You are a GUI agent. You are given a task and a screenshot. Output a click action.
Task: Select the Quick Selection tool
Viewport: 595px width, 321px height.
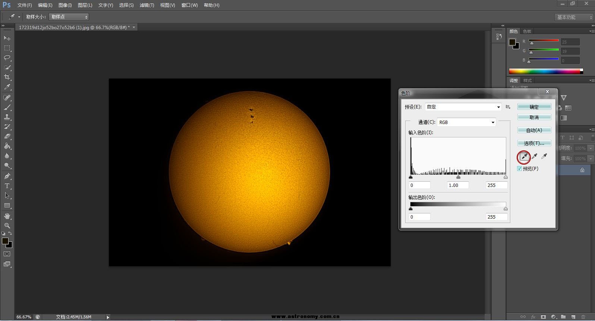[7, 67]
